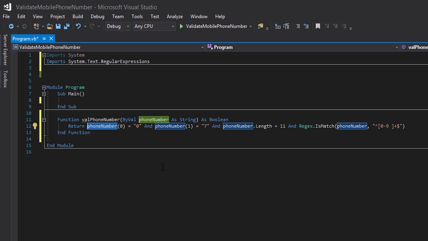
Task: Collapse the Imports region at line 1
Action: coord(44,55)
